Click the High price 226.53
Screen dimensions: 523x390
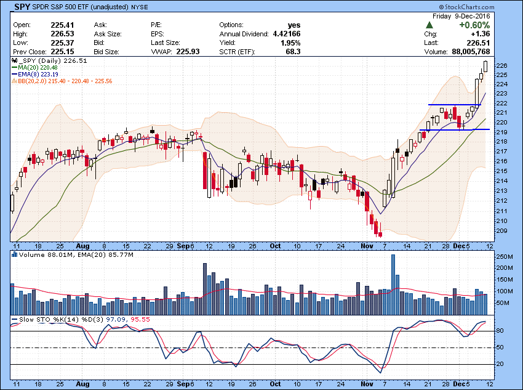click(x=62, y=34)
